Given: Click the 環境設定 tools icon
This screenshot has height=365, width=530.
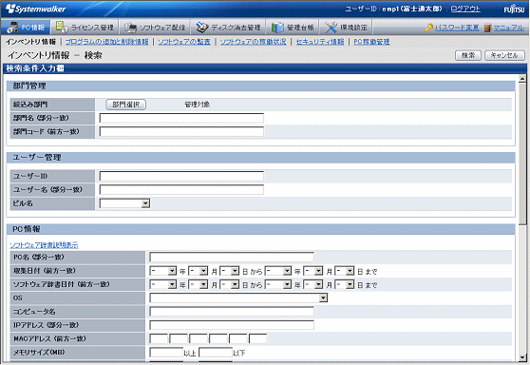Looking at the screenshot, I should point(331,28).
